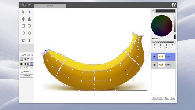Screen dimensions: 195x110
Task: Select the Layer 1 thumbnail
Action: pyautogui.click(x=161, y=65)
